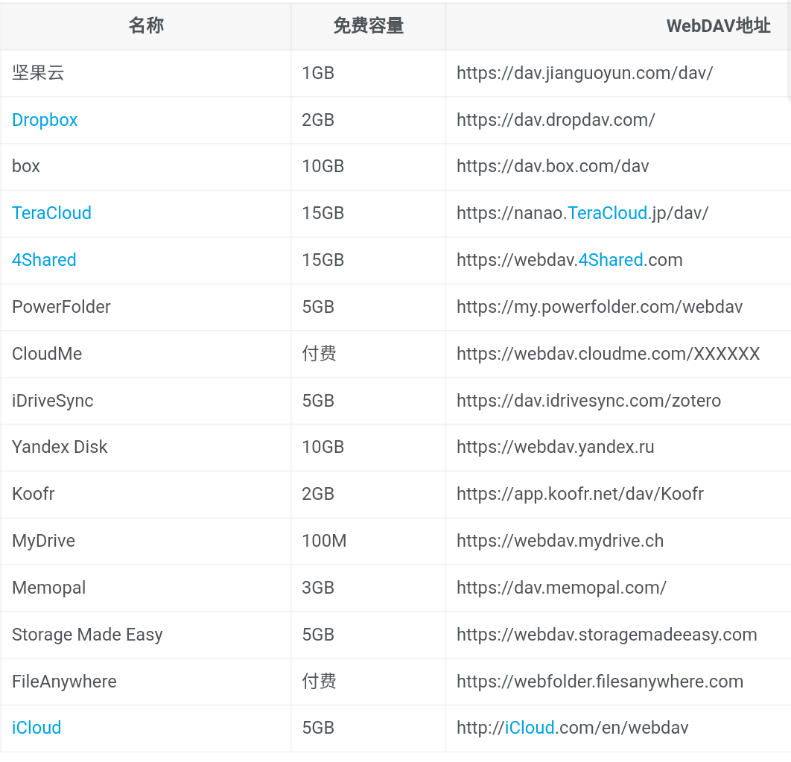Open the TeraCloud link in name column

click(x=51, y=213)
